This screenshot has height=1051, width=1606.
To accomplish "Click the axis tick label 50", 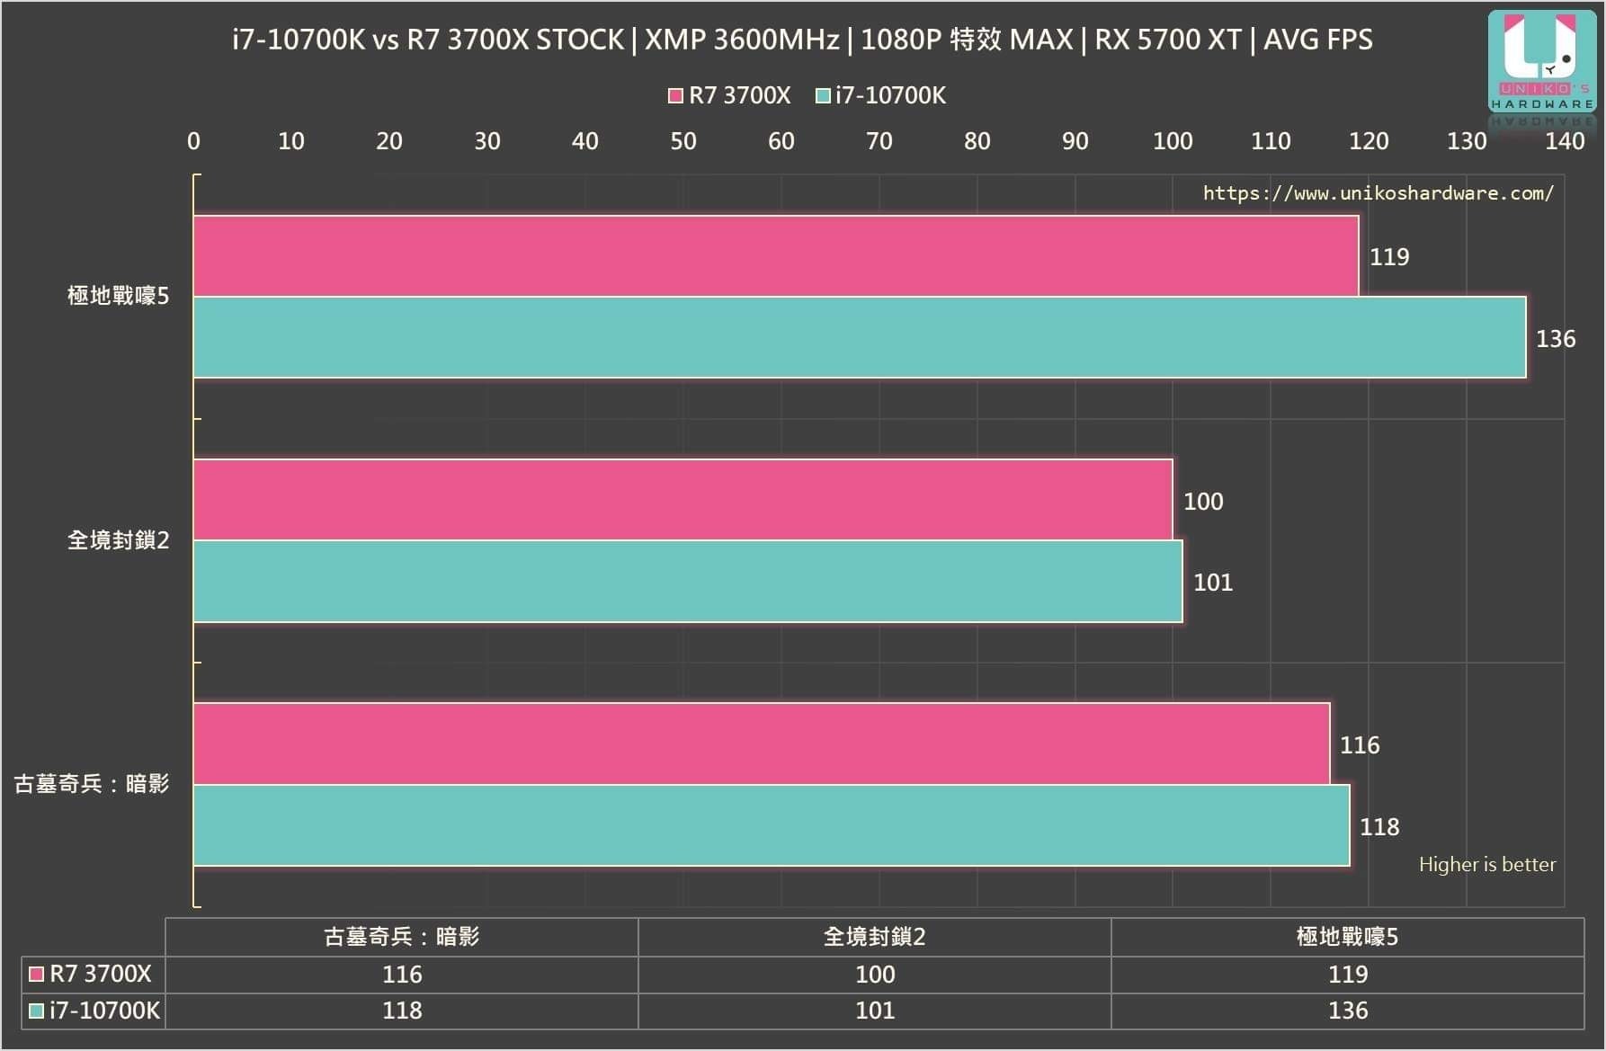I will tap(683, 141).
